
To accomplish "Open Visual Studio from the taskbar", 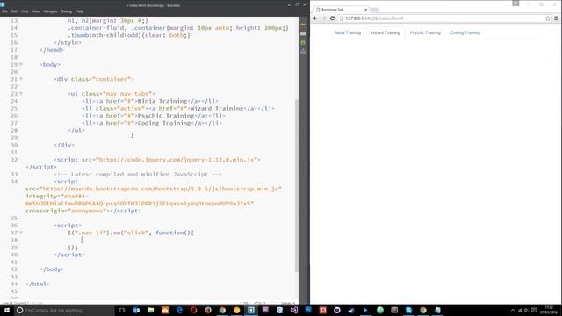I will 294,310.
